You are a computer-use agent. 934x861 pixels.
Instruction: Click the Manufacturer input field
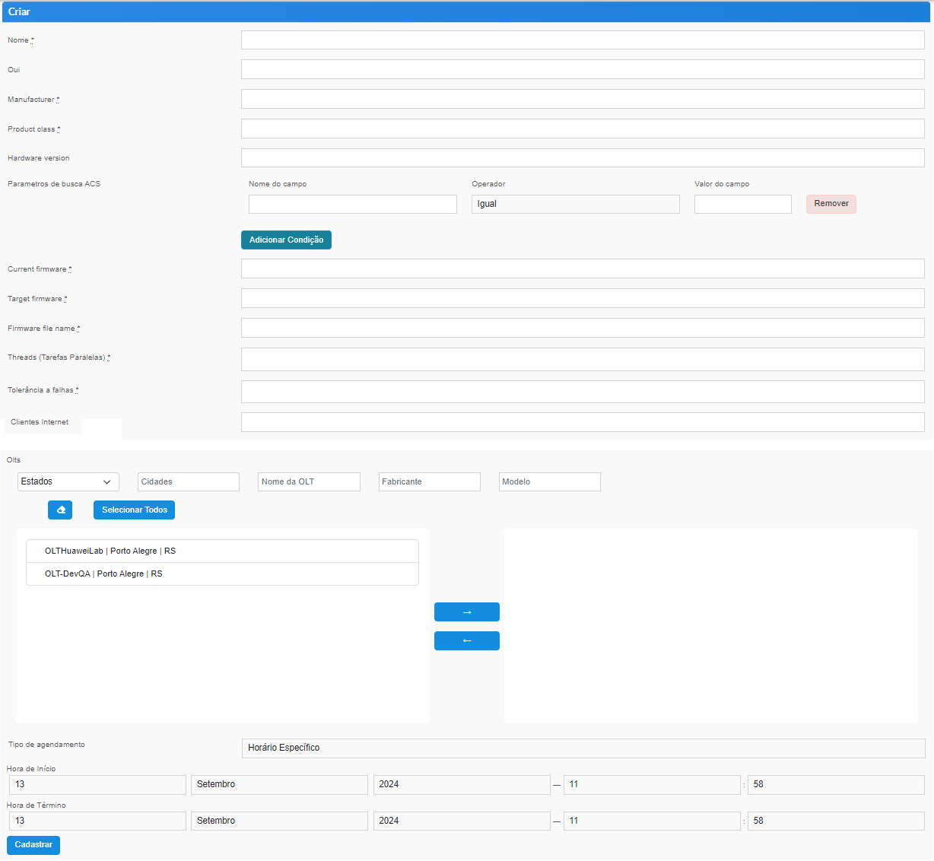click(x=583, y=99)
